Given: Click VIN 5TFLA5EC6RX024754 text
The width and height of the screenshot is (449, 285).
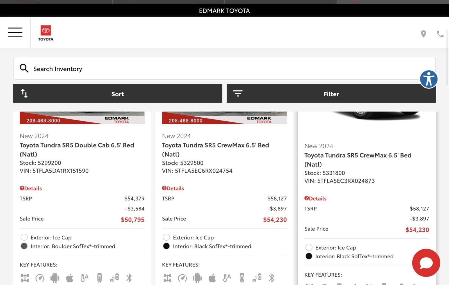Looking at the screenshot, I should [197, 171].
